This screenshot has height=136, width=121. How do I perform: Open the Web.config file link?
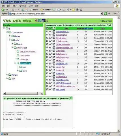point(60,90)
